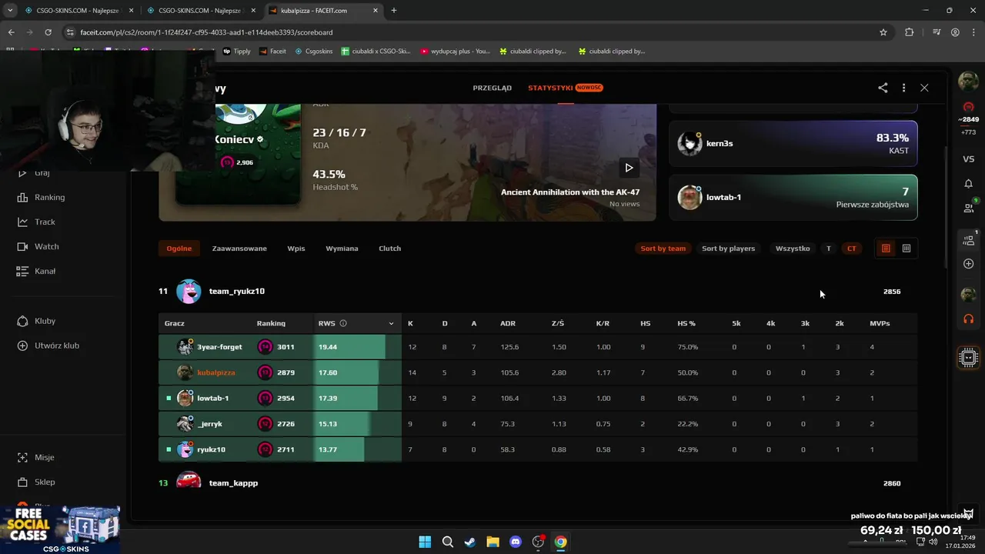Open the party lobby icon

pos(969,239)
